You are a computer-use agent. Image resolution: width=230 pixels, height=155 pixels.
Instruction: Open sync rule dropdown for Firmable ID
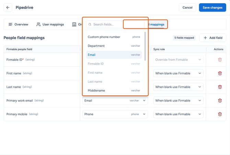179,60
